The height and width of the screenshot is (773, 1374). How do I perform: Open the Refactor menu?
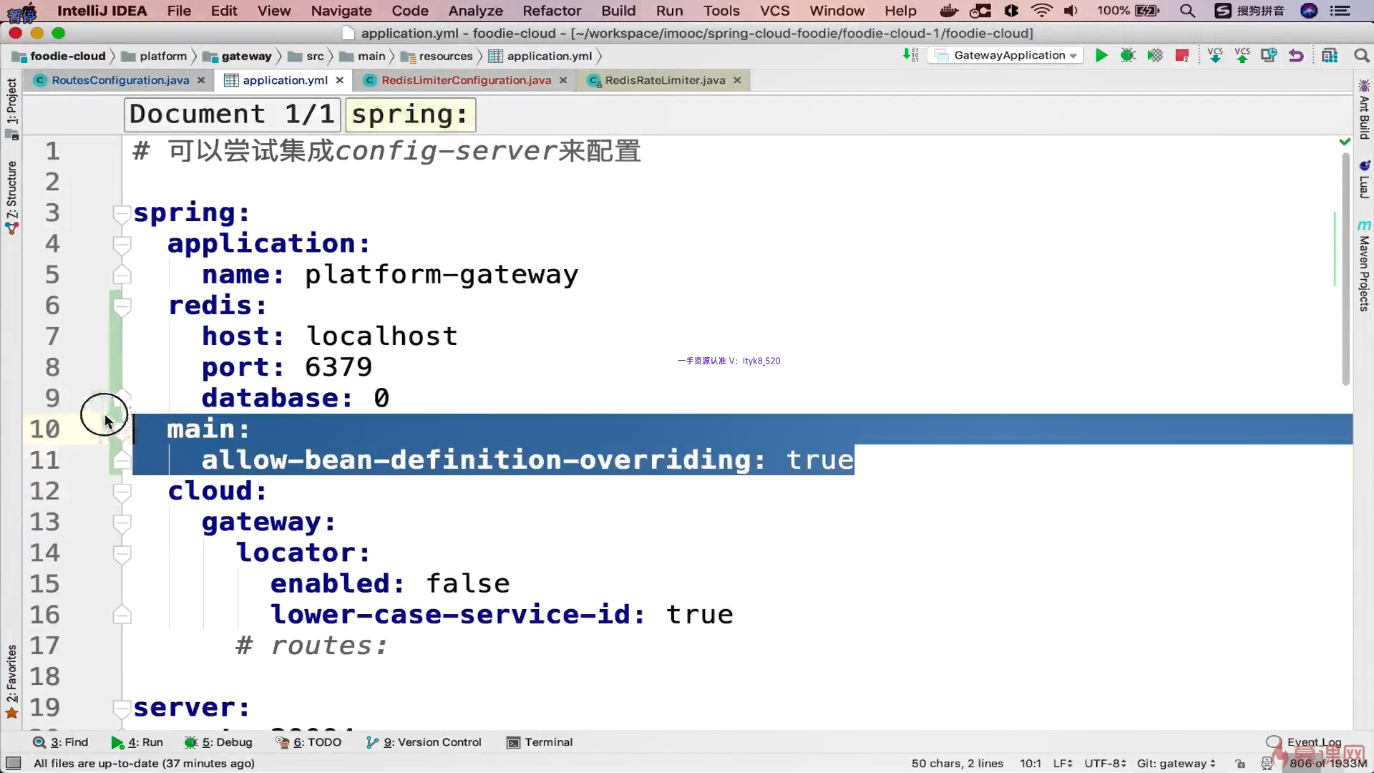551,11
